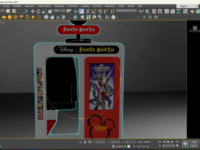Click the gray sphere material icon
Image resolution: width=200 pixels, height=150 pixels.
pos(82,17)
